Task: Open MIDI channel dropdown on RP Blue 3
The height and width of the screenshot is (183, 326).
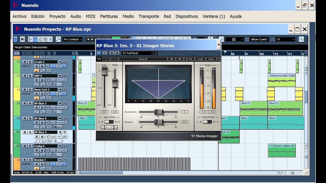Action: coord(58,112)
